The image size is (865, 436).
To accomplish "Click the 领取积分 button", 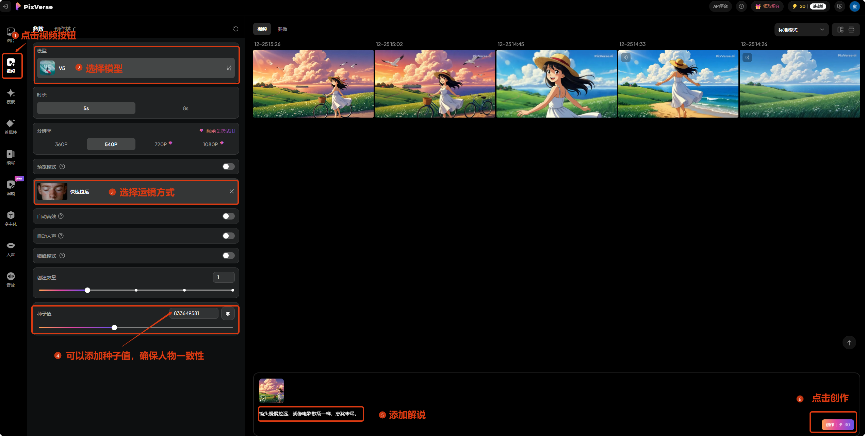I will pos(767,6).
